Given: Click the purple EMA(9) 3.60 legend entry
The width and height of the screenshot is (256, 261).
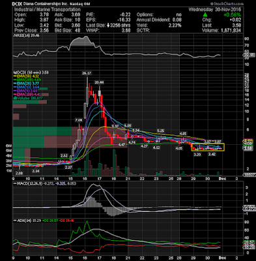Looking at the screenshot, I should (x=26, y=91).
